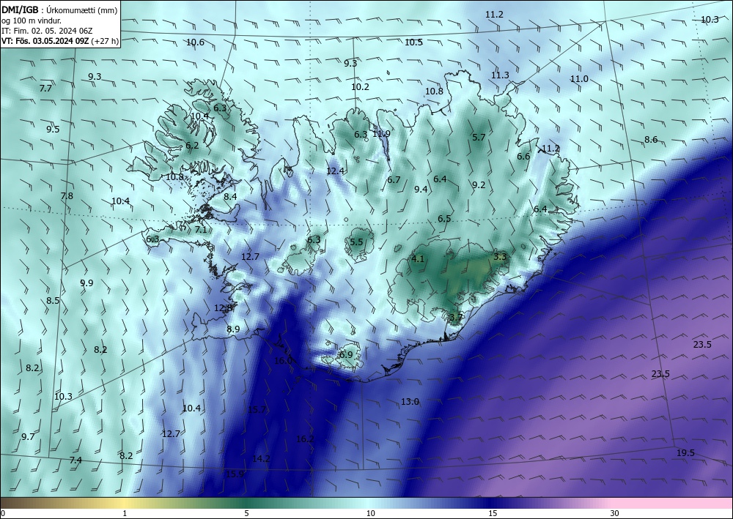Click the 7.7 value in the northwest
Viewport: 733px width, 519px height.
tap(45, 89)
